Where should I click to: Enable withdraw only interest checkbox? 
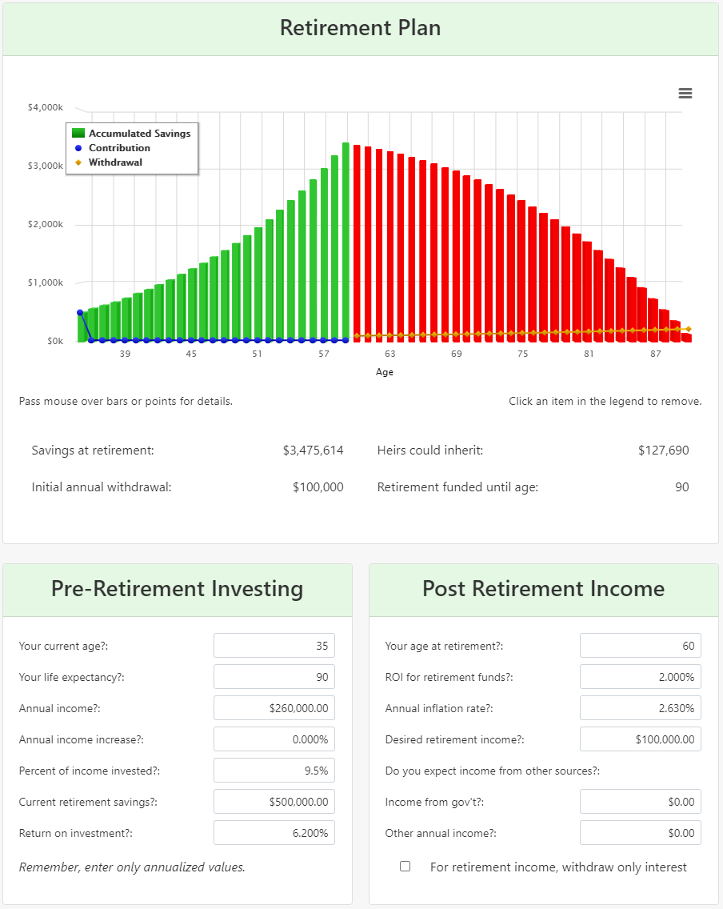click(405, 866)
